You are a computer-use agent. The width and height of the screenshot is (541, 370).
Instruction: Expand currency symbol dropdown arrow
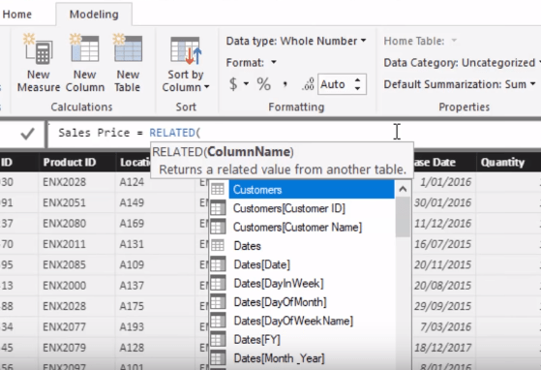point(246,84)
